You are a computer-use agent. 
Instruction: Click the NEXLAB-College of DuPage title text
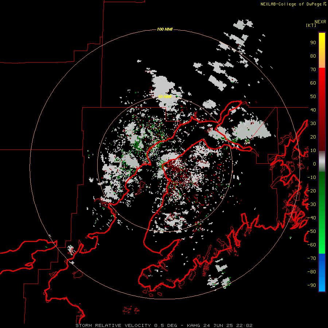coord(291,4)
